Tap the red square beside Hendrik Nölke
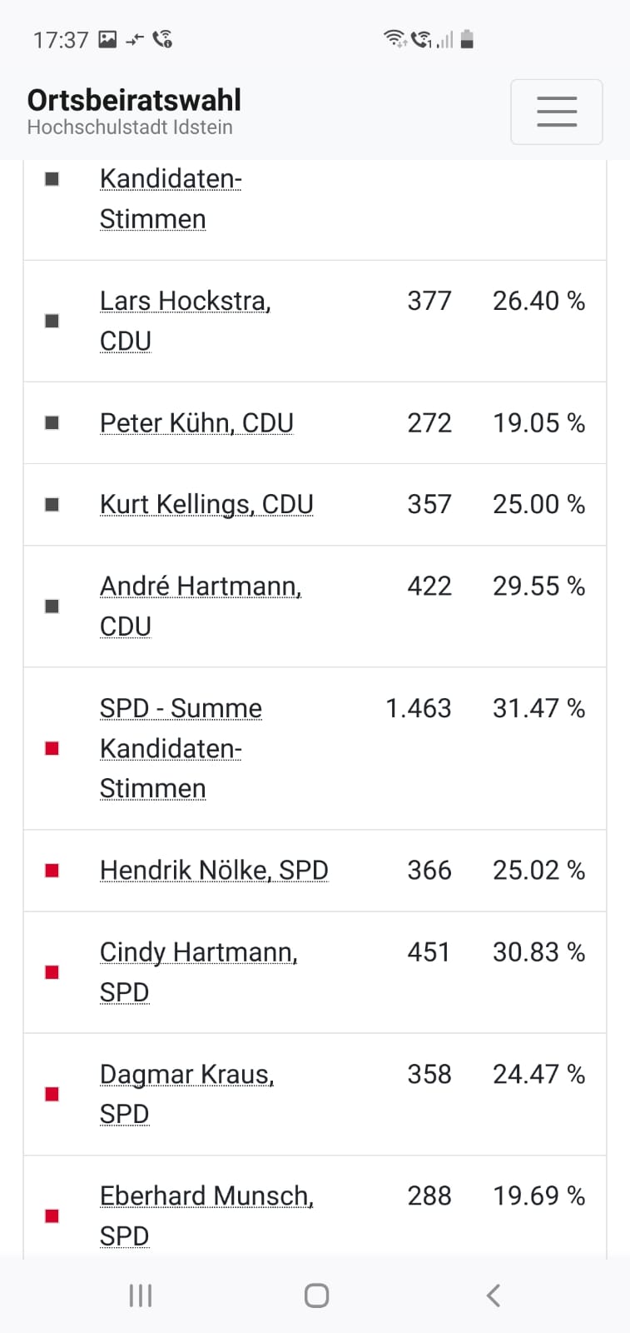The image size is (630, 1333). tap(52, 871)
